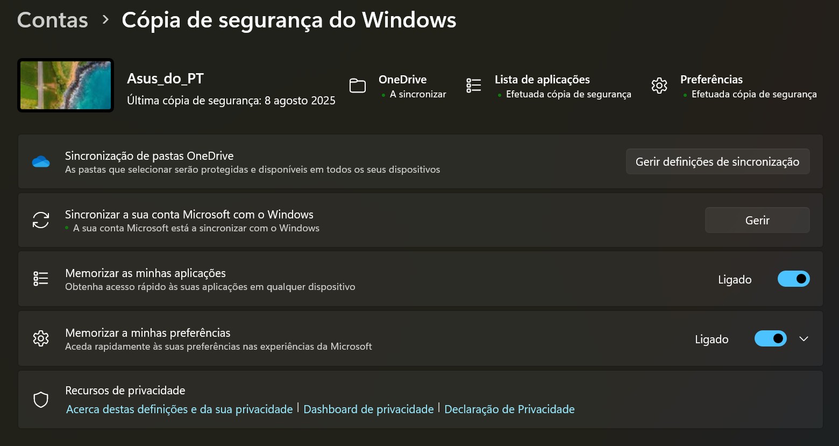The image size is (839, 446).
Task: Click the Asus_do_PT device wallpaper thumbnail
Action: click(x=66, y=86)
